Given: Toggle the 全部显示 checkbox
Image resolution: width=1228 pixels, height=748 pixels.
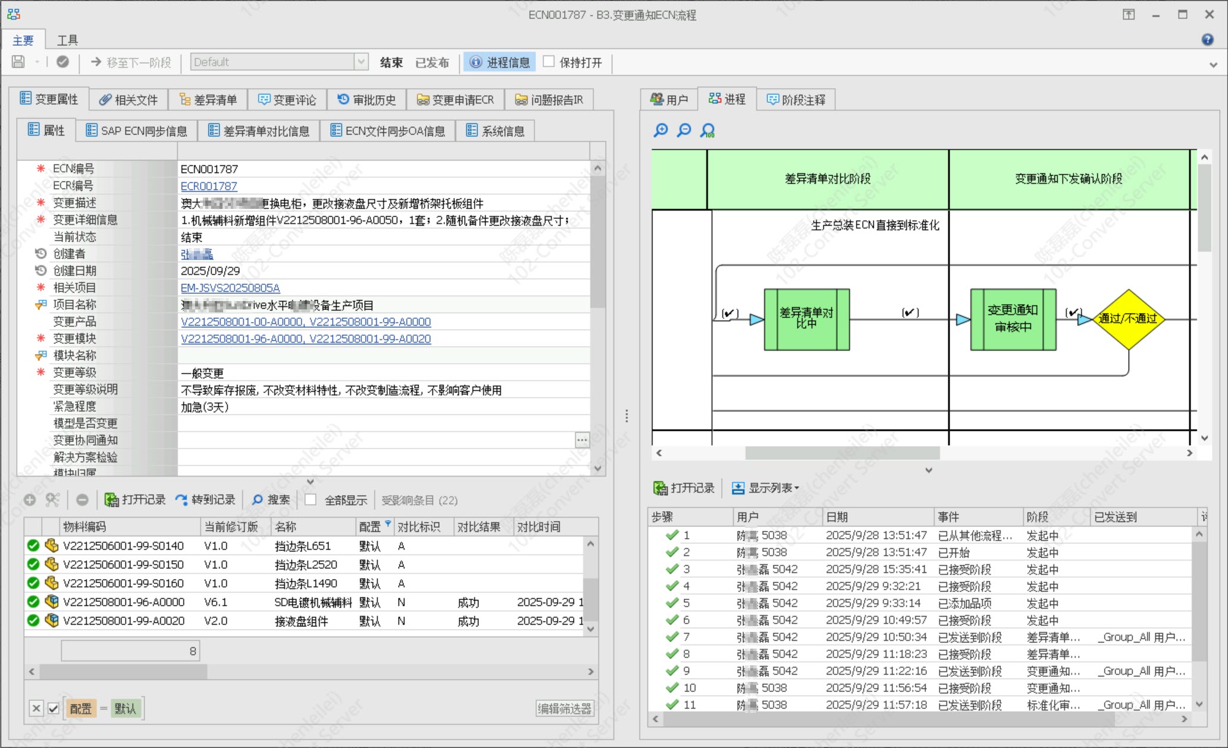Looking at the screenshot, I should (311, 500).
